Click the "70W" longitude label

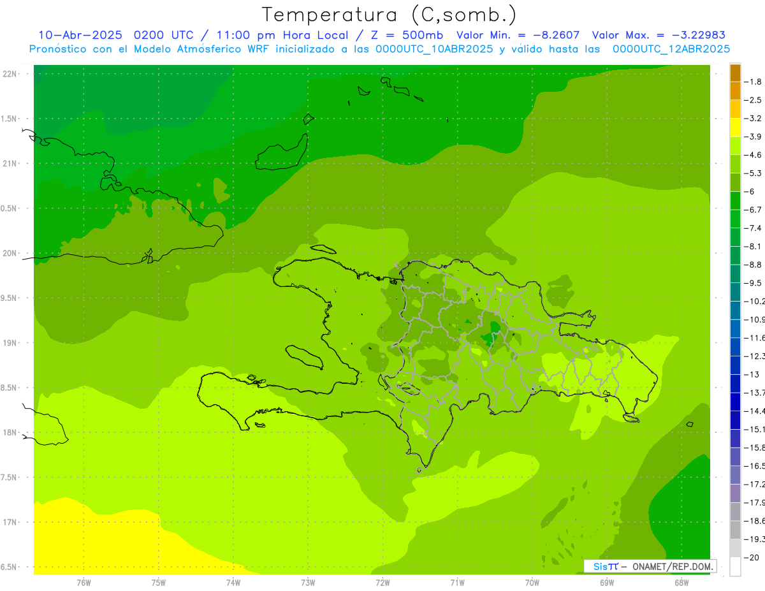[x=532, y=581]
